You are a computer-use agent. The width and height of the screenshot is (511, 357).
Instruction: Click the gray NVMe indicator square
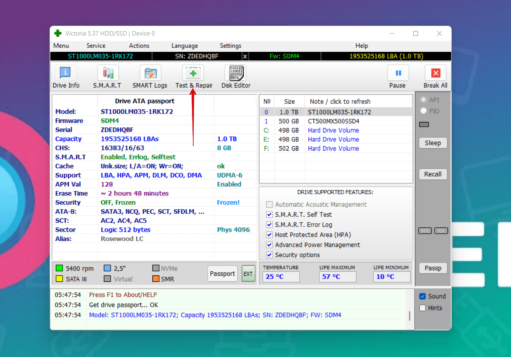point(156,268)
